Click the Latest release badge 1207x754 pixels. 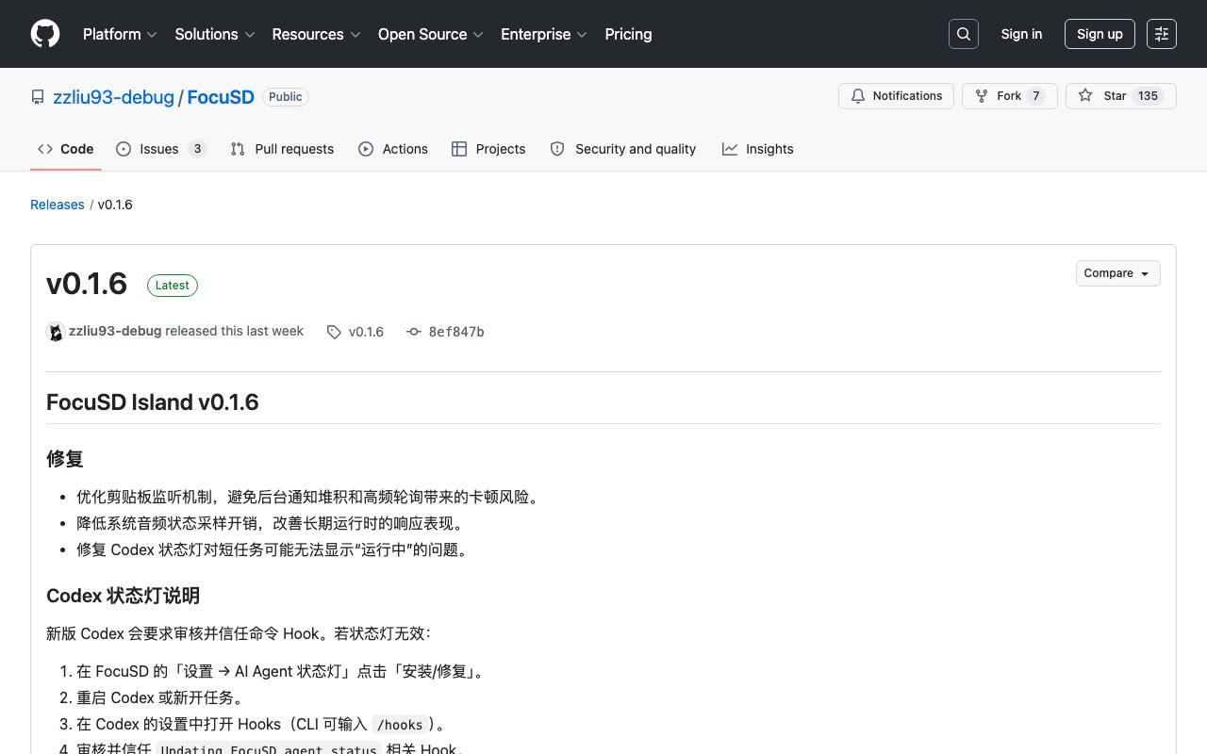pyautogui.click(x=173, y=286)
